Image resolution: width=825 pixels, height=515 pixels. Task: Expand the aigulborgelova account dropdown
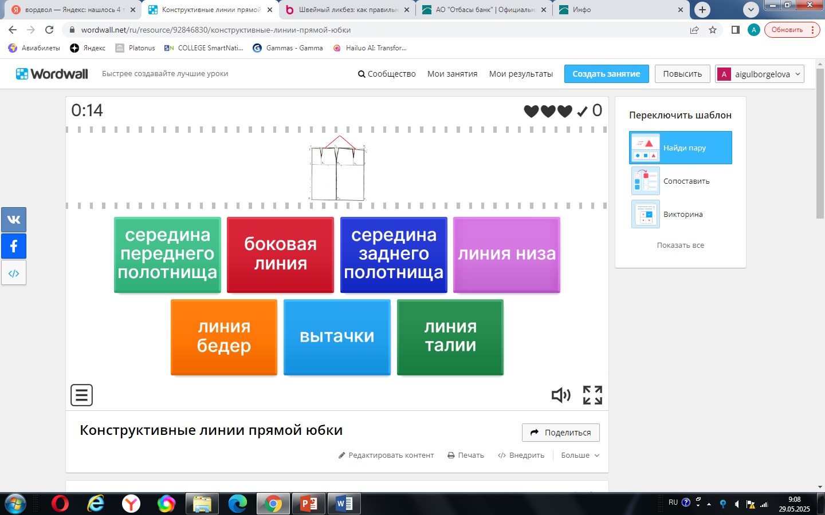[x=760, y=74]
